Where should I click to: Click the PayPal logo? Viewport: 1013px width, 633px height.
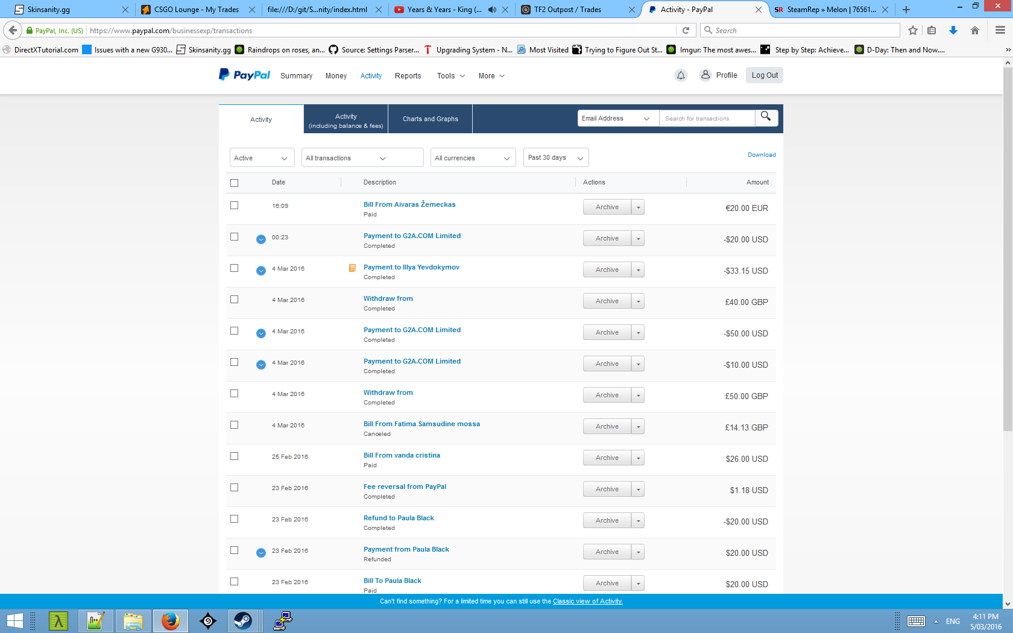pyautogui.click(x=244, y=75)
